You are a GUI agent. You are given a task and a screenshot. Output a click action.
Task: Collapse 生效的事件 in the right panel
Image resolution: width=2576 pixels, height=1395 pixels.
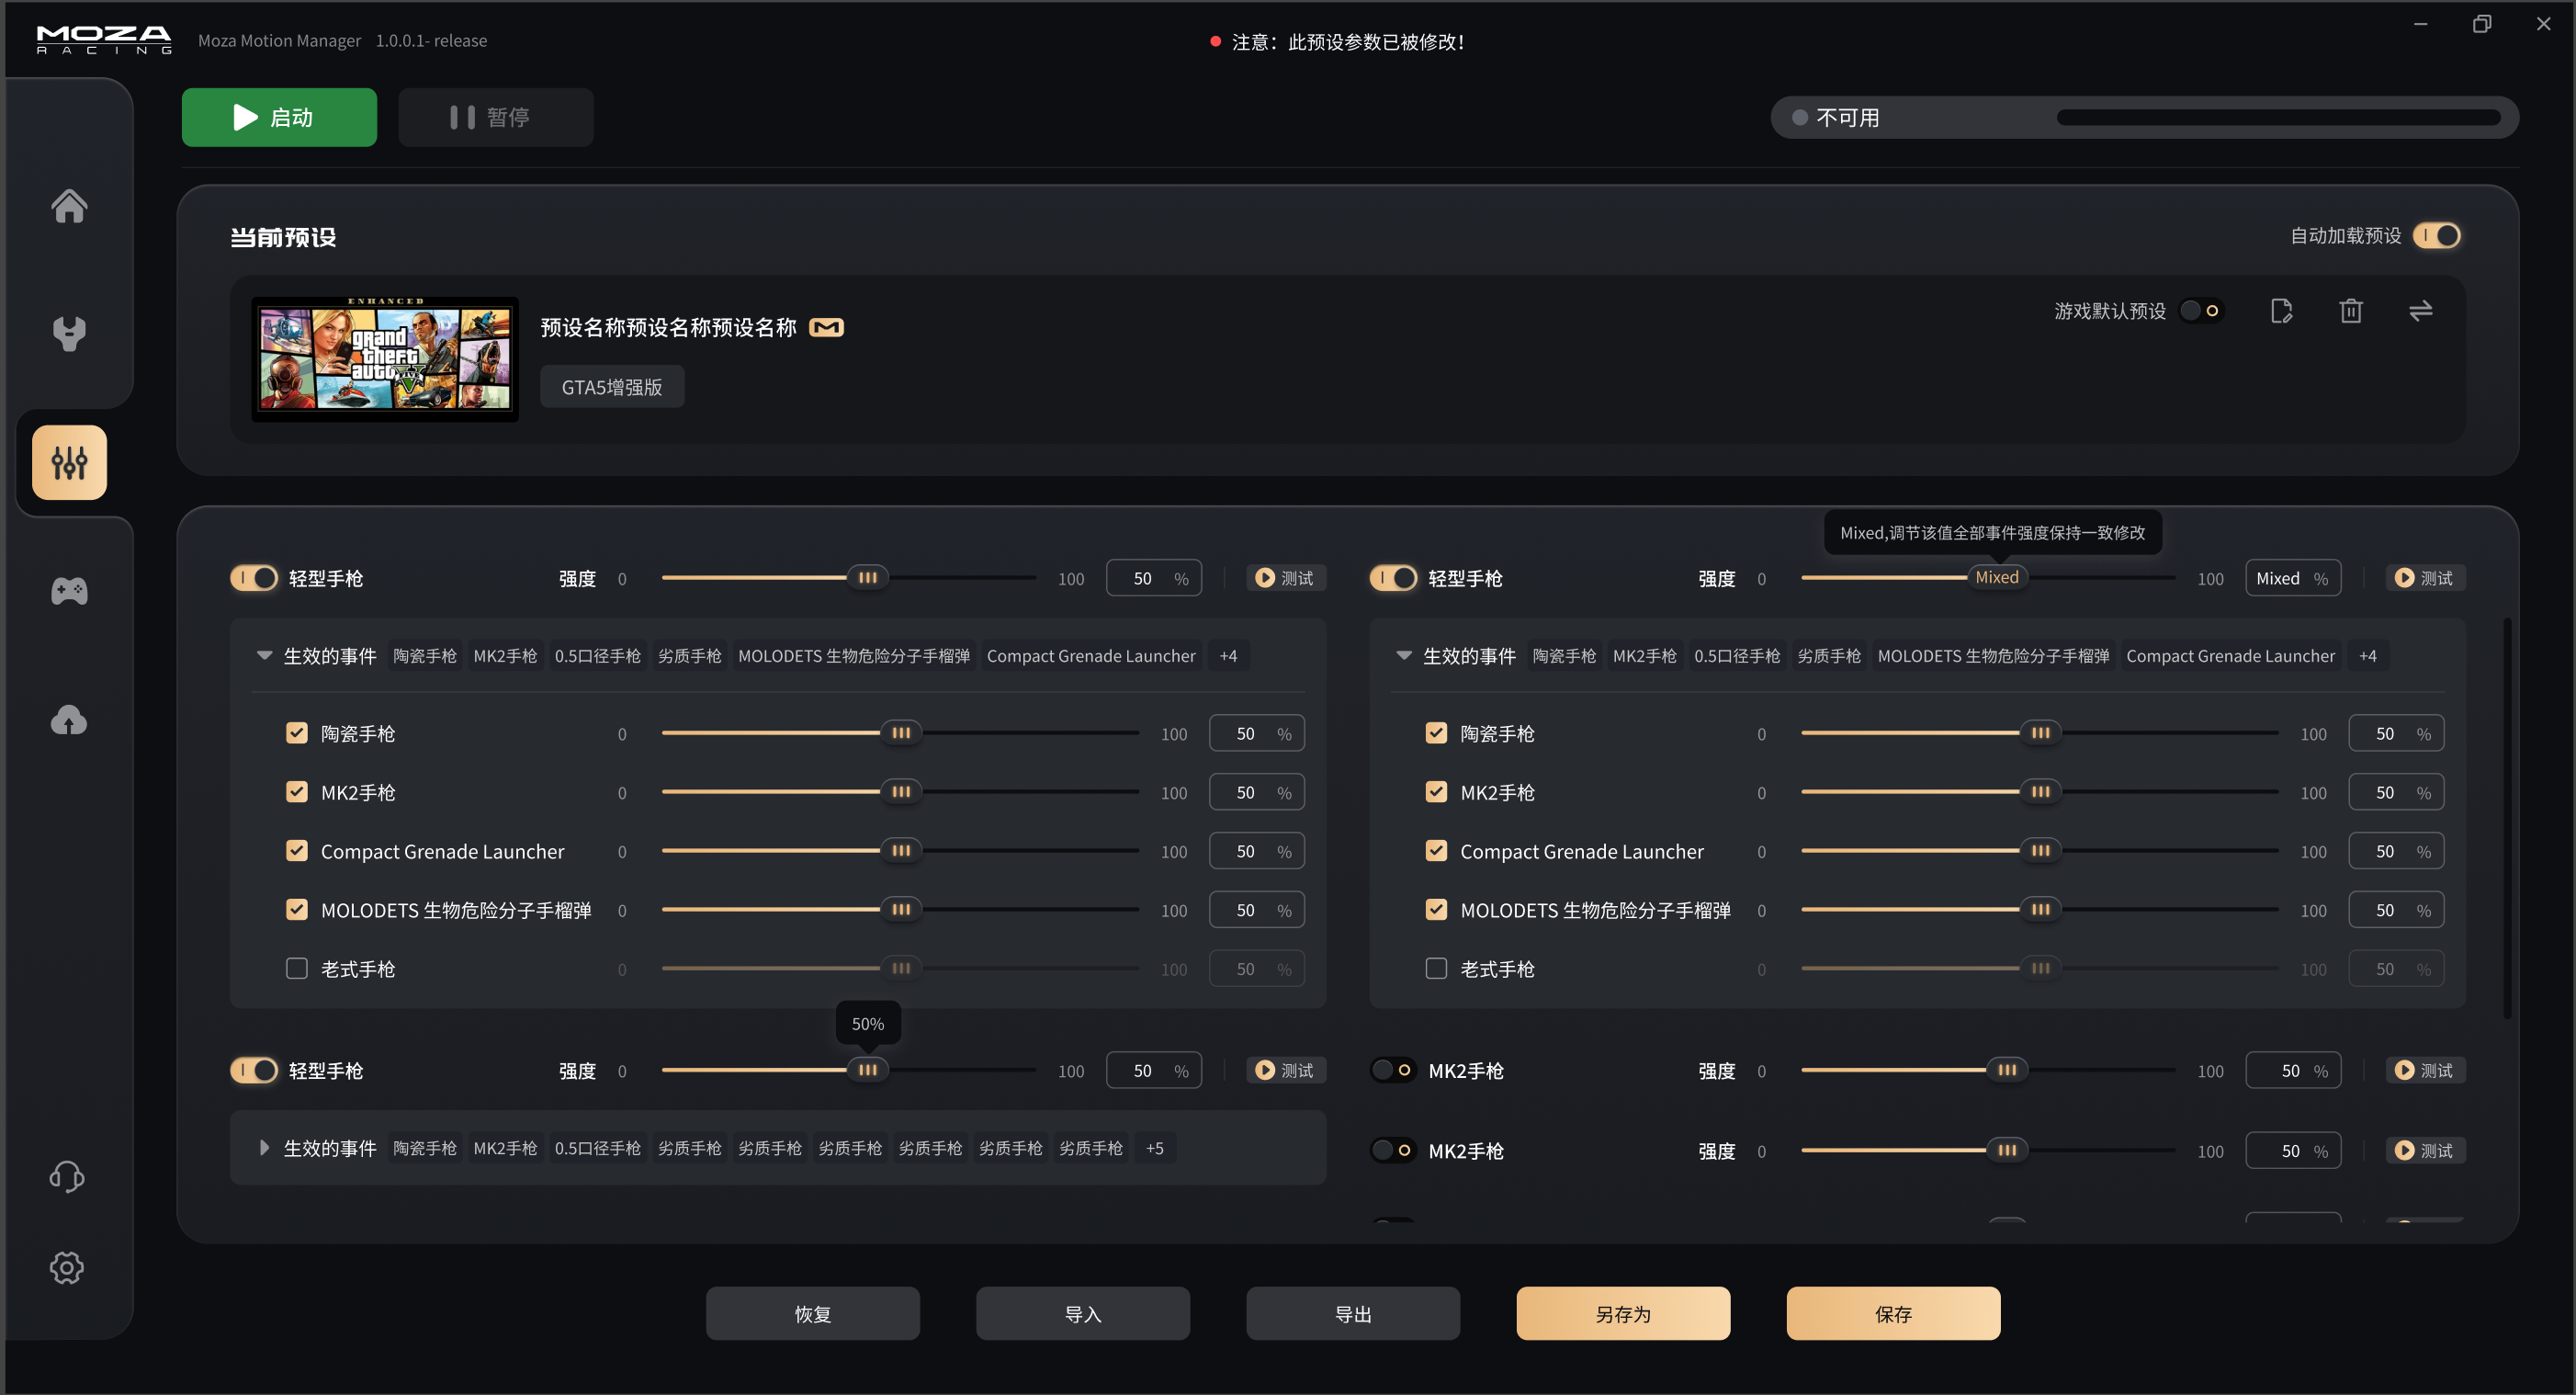(x=1404, y=656)
